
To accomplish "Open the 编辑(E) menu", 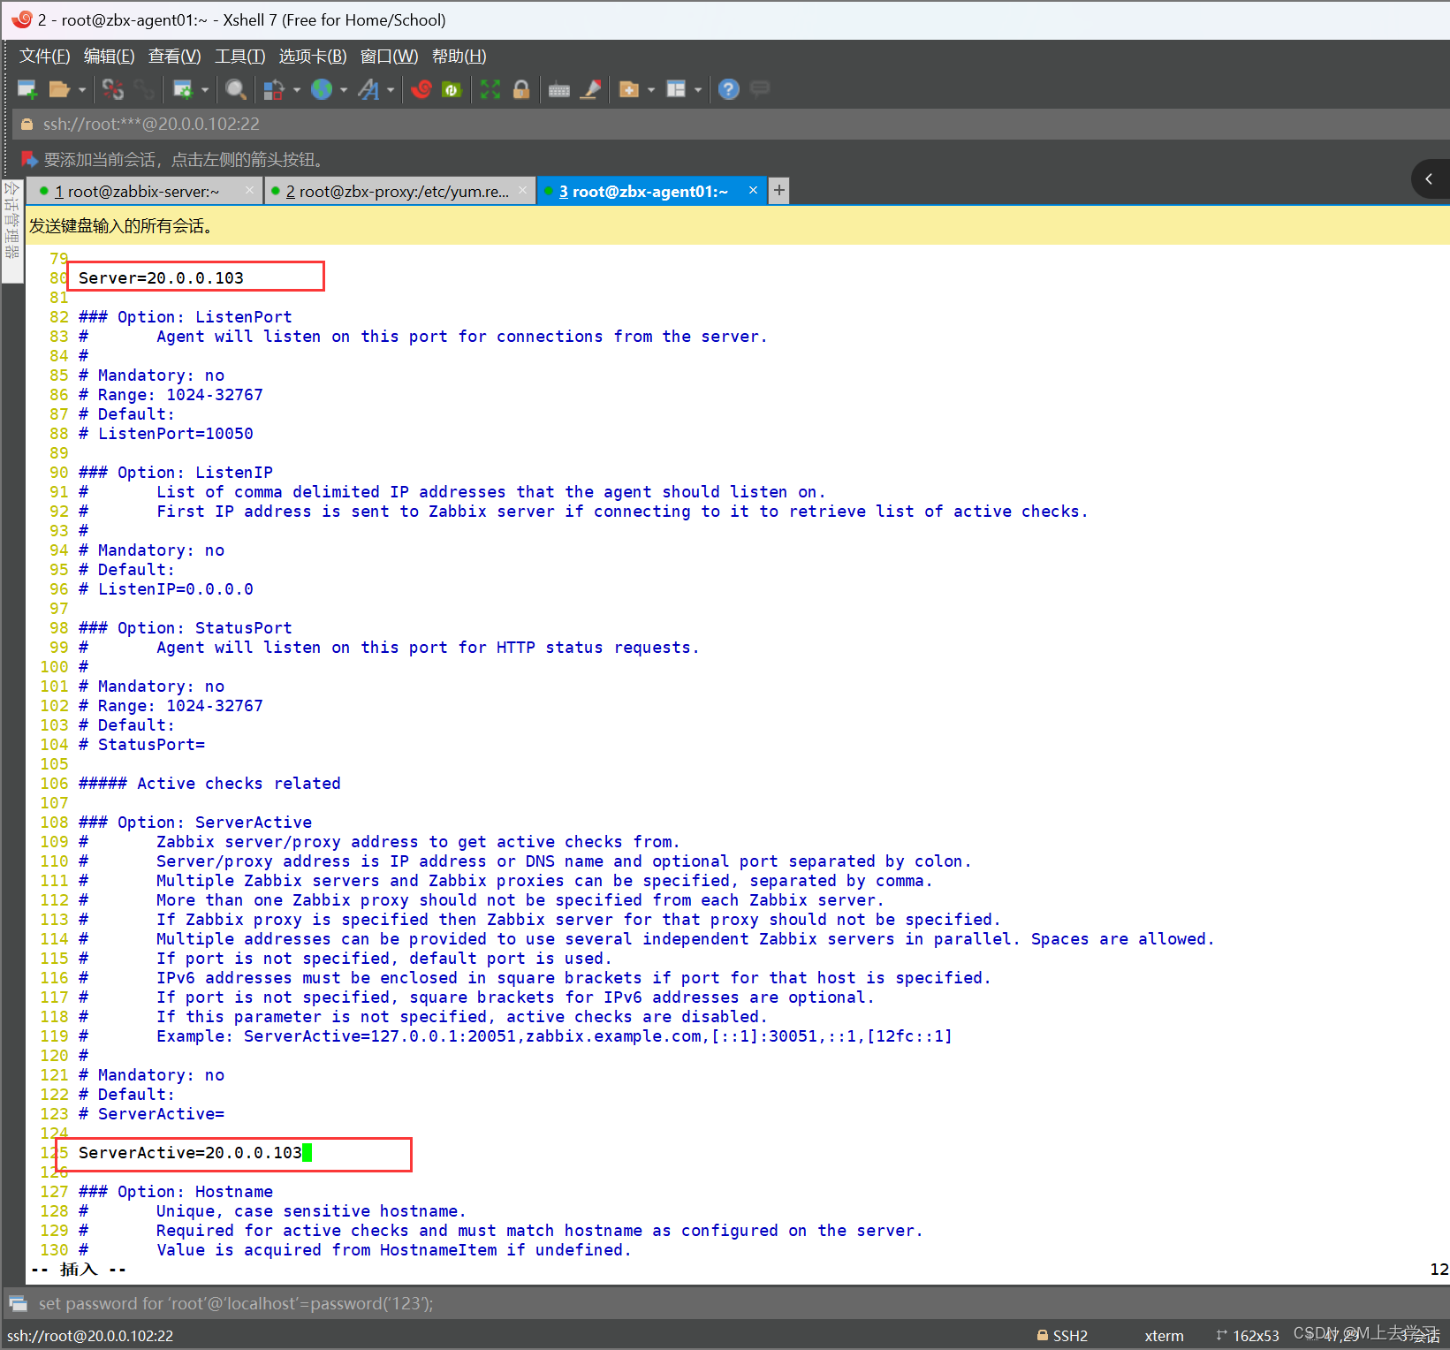I will (110, 57).
